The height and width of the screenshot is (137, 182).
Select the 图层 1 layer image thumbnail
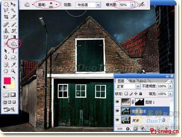(x=126, y=102)
